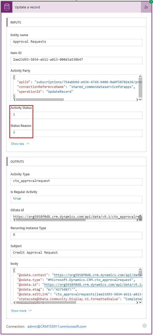This screenshot has height=335, width=153.
Task: Open the admin@CRM155911.onmicrosoft.com connection link
Action: point(57,326)
